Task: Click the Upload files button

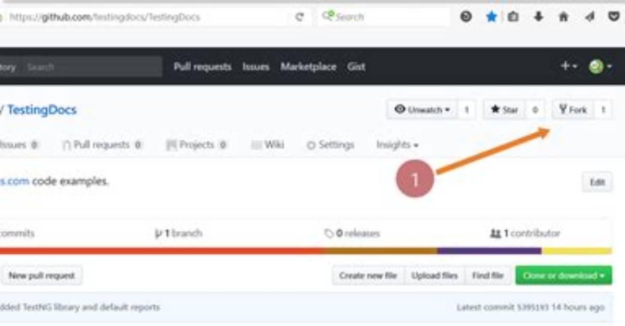Action: [434, 276]
